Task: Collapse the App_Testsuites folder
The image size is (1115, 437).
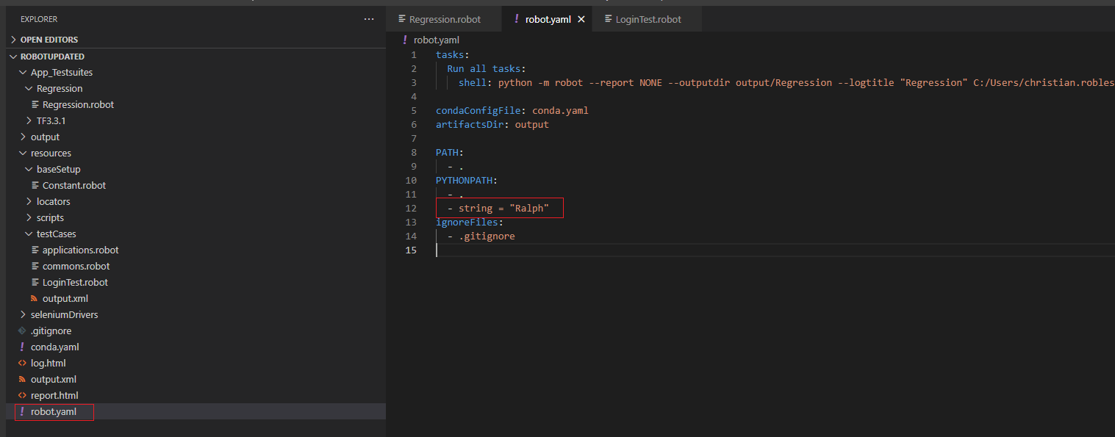Action: (x=62, y=72)
